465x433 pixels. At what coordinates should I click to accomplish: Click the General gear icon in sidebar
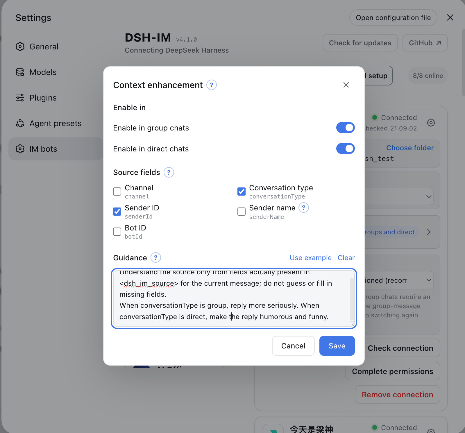click(x=20, y=46)
